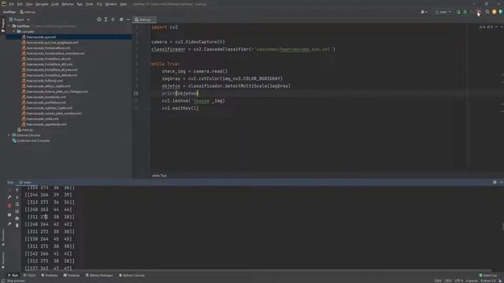Open Run panel gear settings
The width and height of the screenshot is (504, 283).
click(495, 182)
